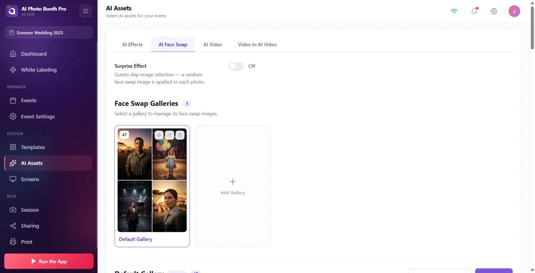This screenshot has width=535, height=273.
Task: Go to Dashboard
Action: pyautogui.click(x=48, y=54)
